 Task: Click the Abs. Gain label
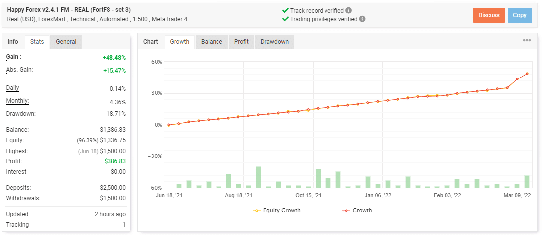click(x=20, y=70)
